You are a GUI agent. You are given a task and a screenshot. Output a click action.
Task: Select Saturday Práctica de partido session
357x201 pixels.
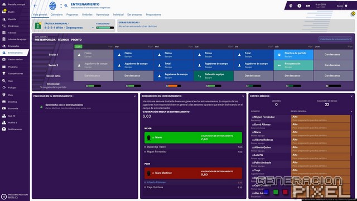294,55
